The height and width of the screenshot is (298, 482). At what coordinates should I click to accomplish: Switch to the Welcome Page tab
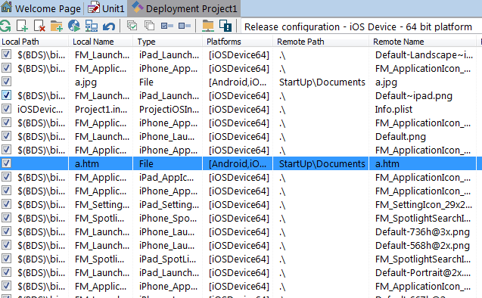(x=42, y=8)
